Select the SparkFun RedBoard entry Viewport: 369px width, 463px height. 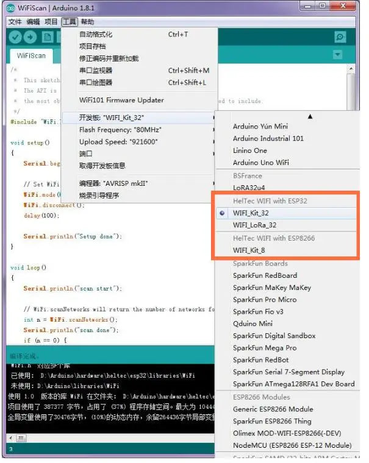[287, 275]
